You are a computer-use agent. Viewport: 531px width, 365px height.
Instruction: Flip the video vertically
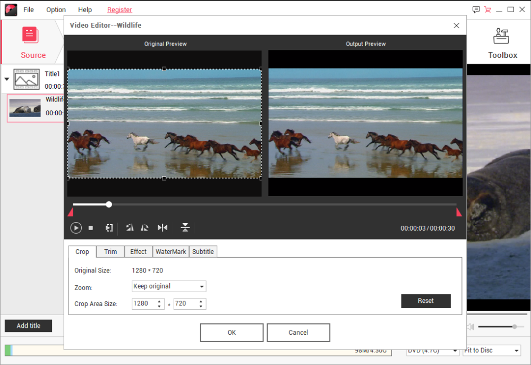pyautogui.click(x=185, y=227)
